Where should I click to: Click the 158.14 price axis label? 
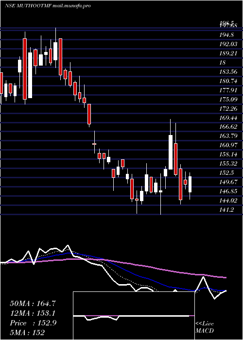[x=228, y=155]
